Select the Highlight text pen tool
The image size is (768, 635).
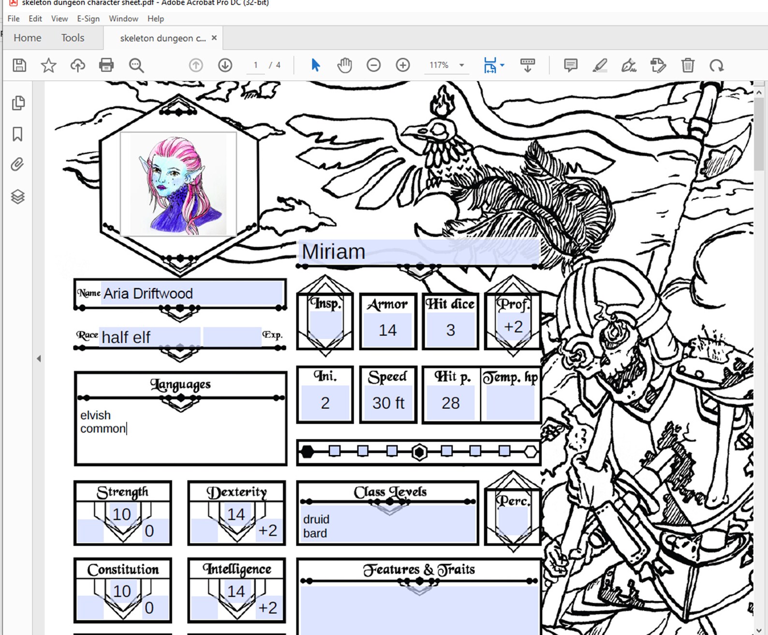pyautogui.click(x=600, y=65)
